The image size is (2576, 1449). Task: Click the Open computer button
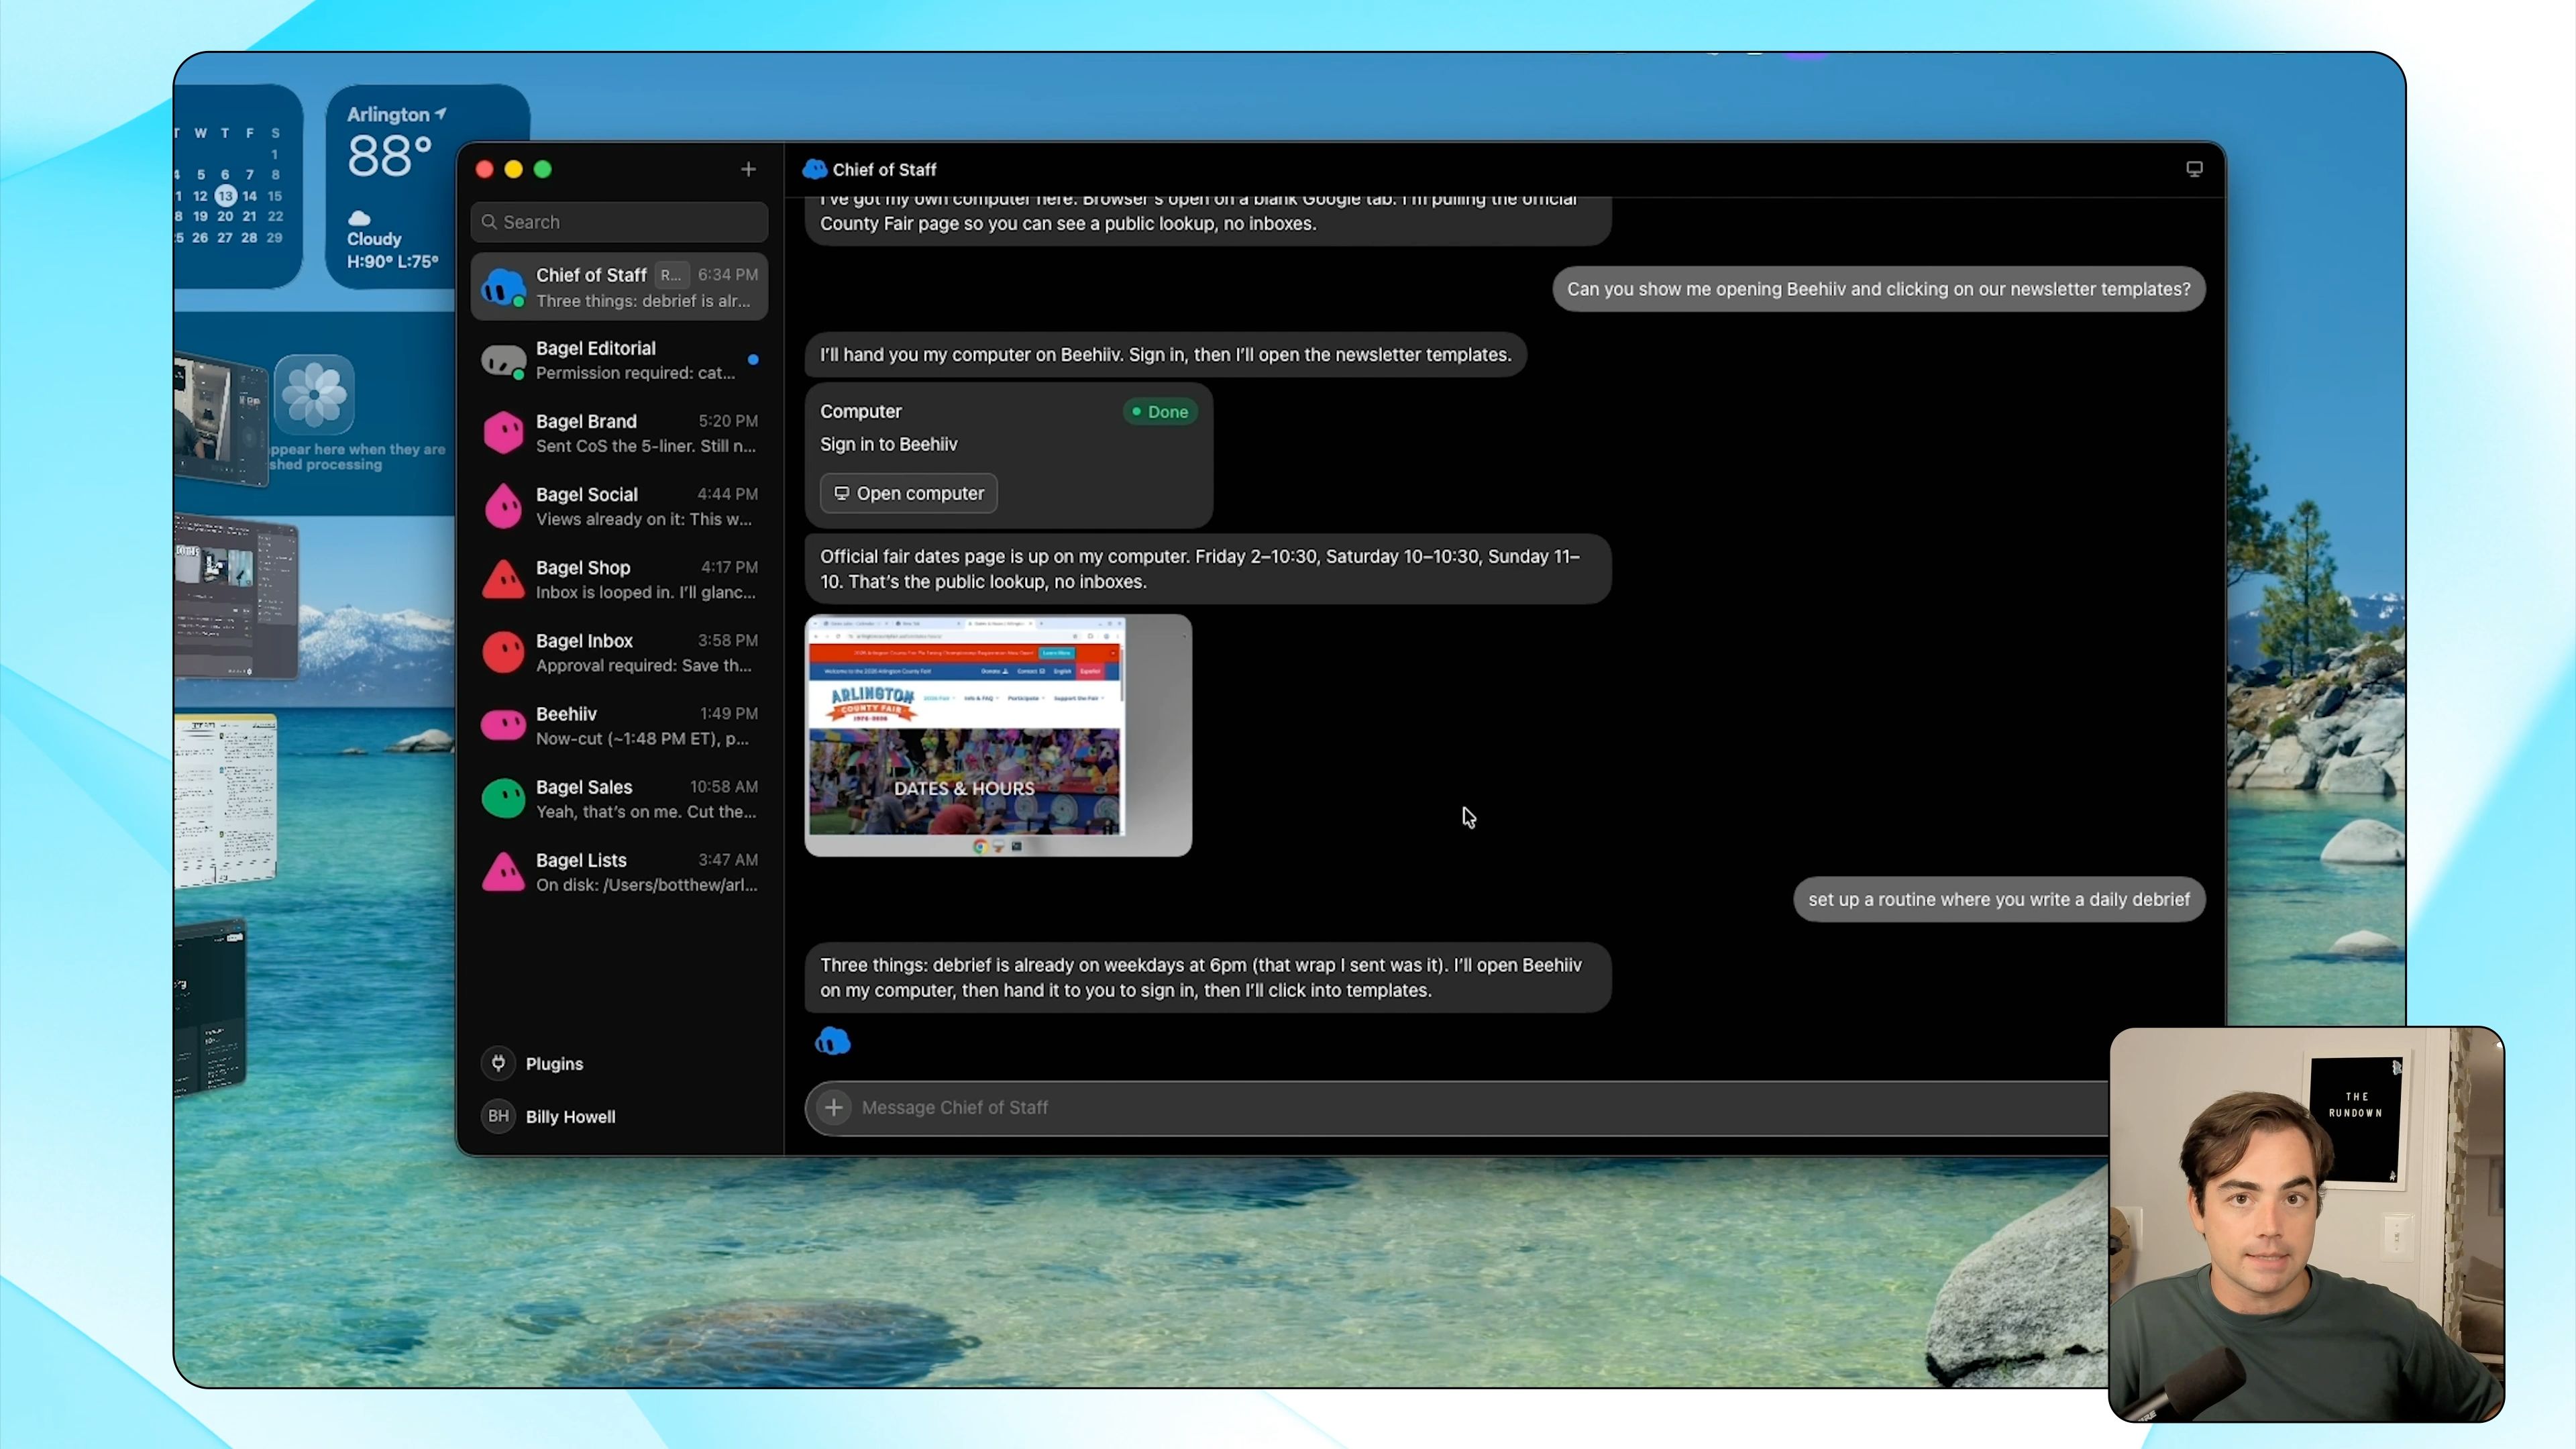coord(908,493)
